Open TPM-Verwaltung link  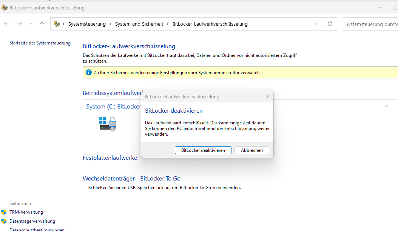(x=26, y=212)
